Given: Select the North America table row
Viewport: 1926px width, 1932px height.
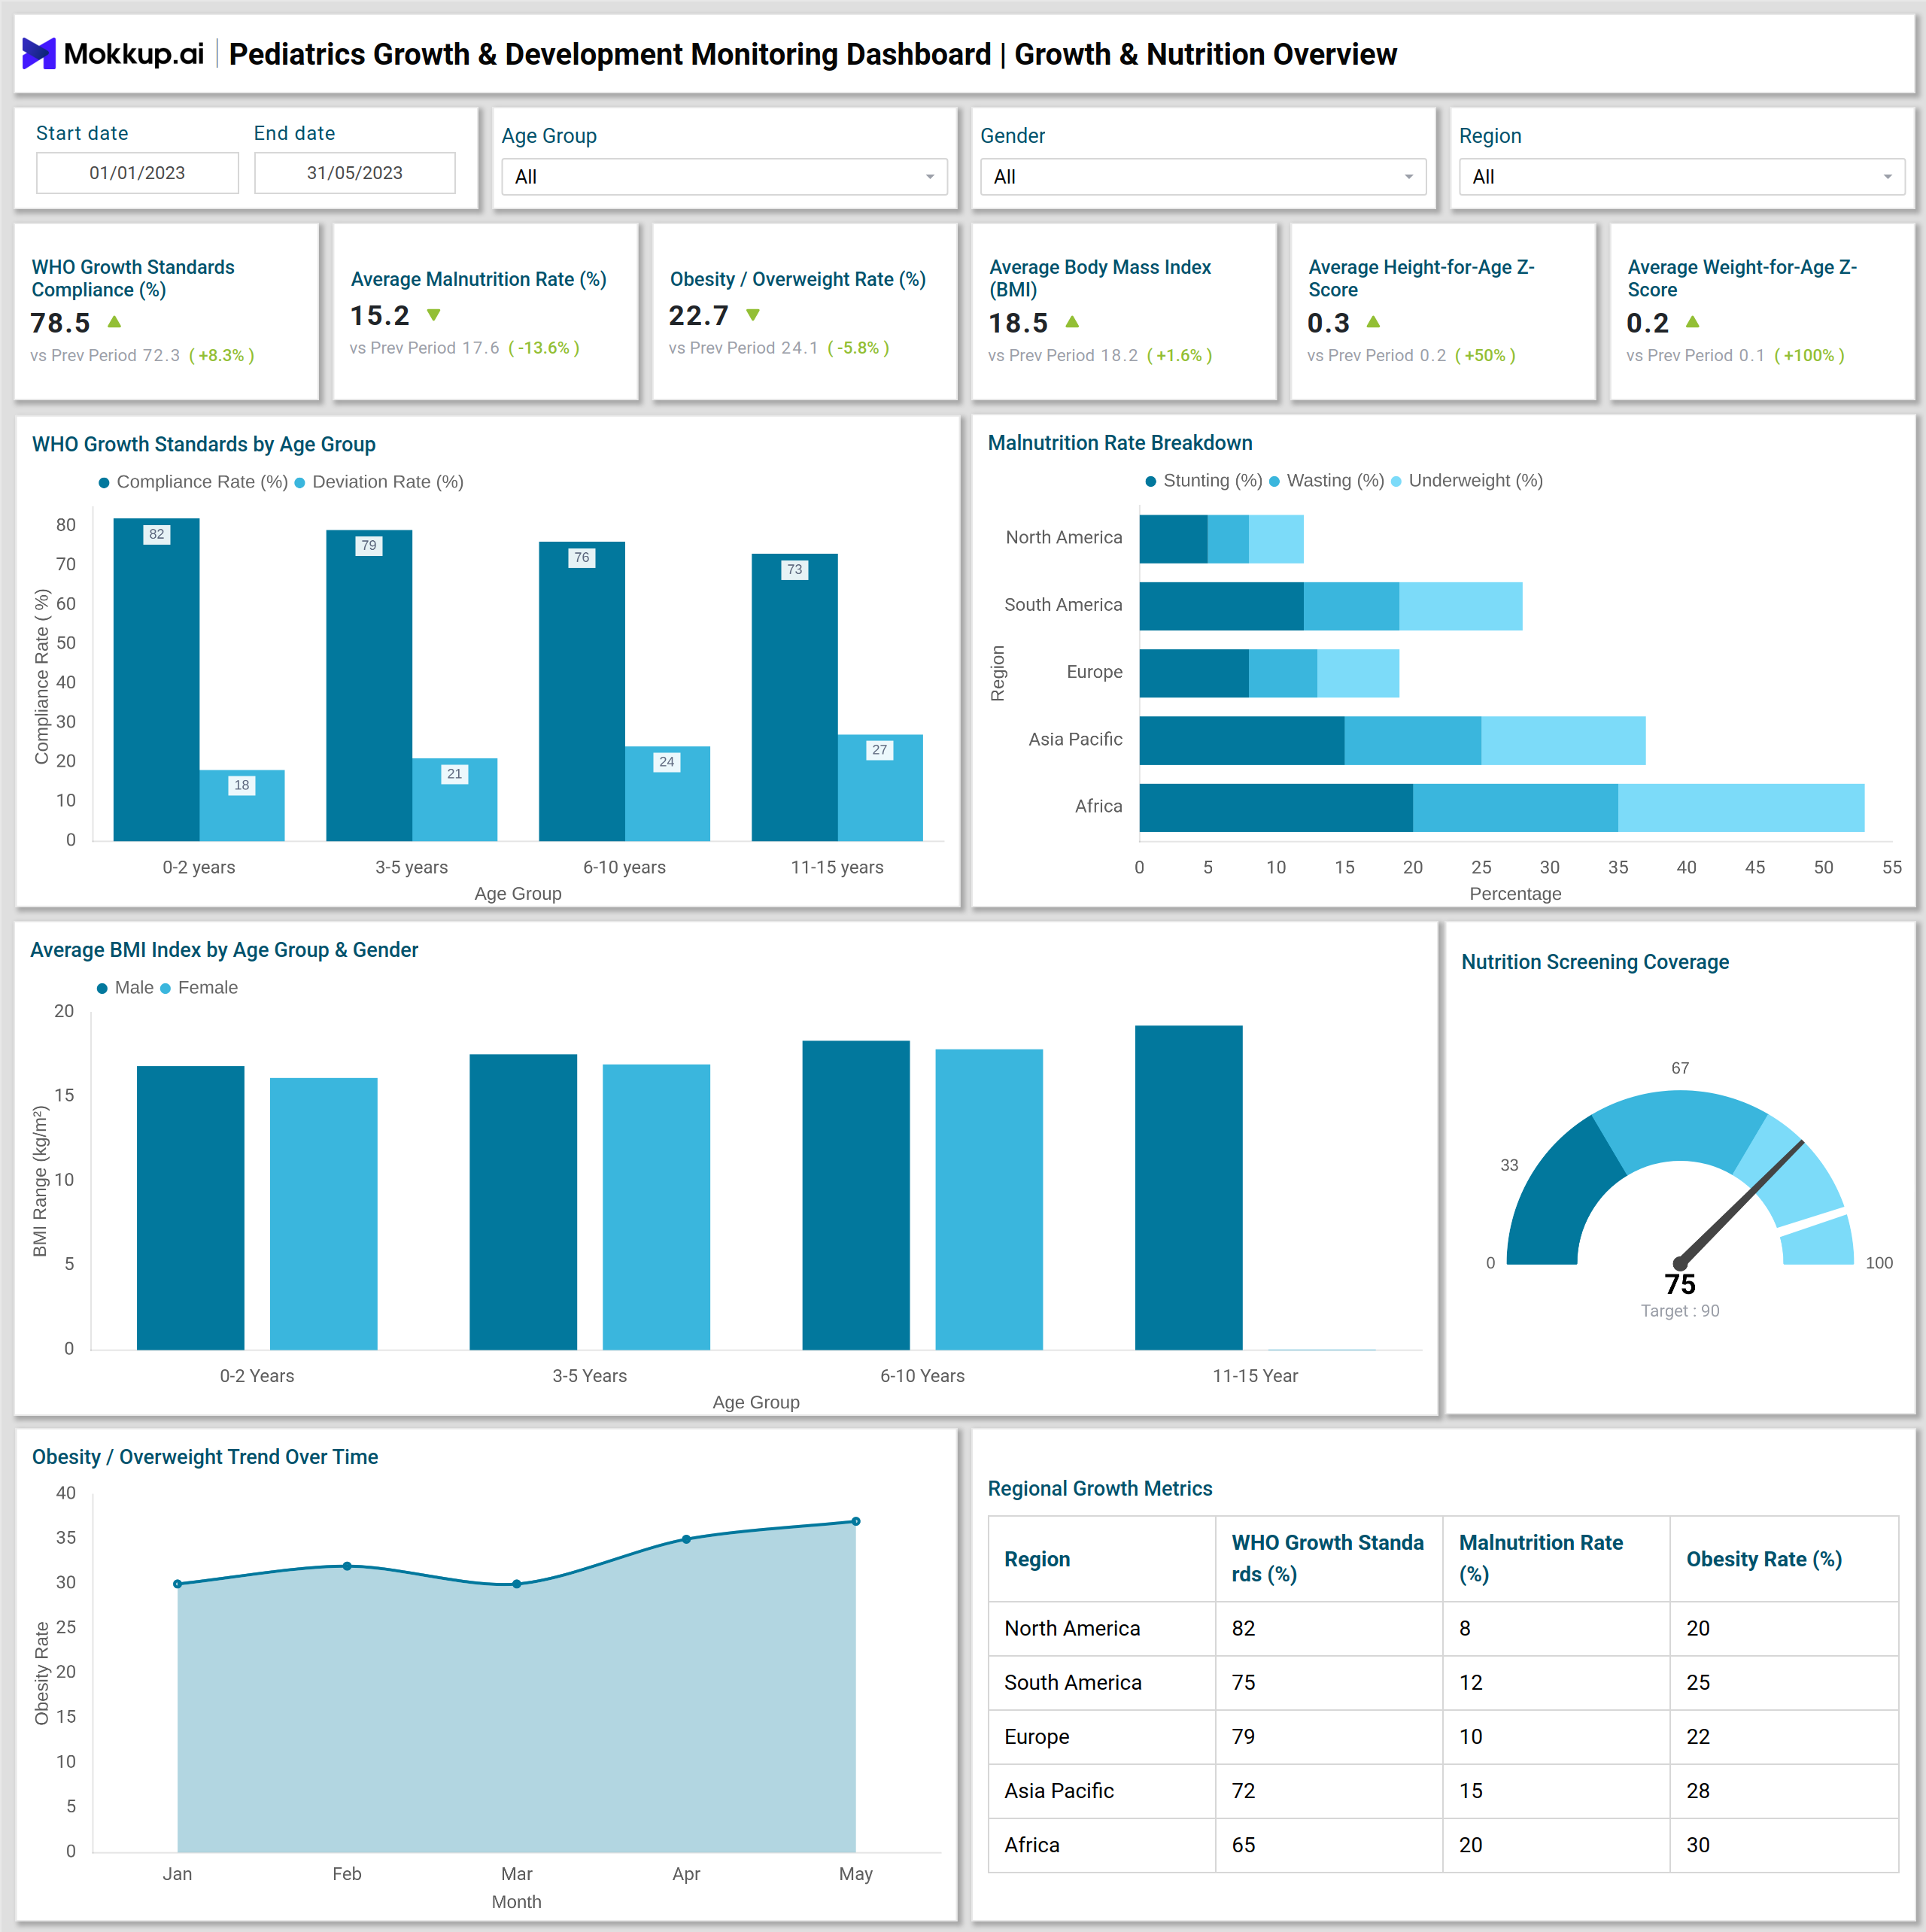Looking at the screenshot, I should [1443, 1630].
